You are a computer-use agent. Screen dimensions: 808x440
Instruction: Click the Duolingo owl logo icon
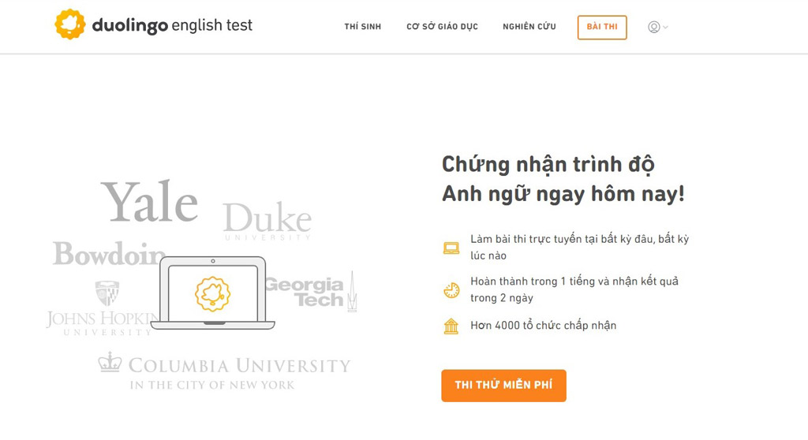tap(70, 24)
